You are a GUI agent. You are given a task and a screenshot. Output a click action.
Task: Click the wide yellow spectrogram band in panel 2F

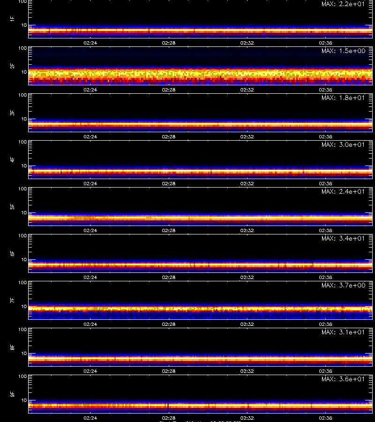click(x=201, y=74)
